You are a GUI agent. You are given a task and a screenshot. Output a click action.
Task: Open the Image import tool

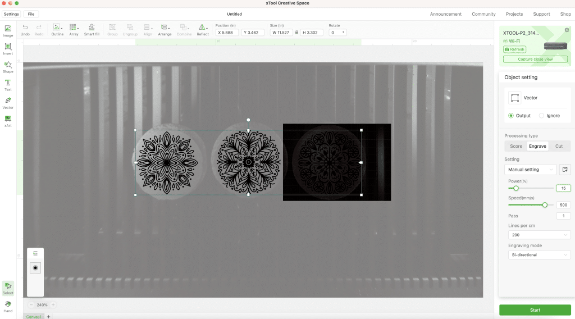point(8,31)
